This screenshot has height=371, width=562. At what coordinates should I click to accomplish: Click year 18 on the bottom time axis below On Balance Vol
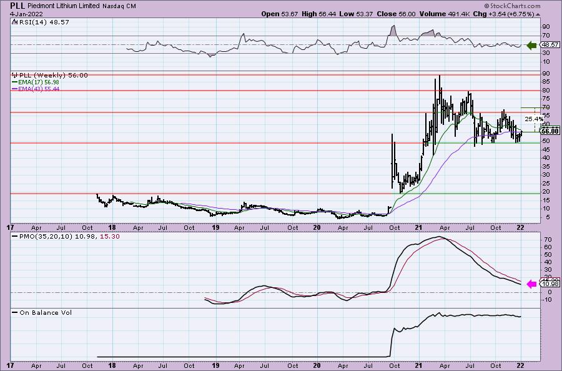point(112,365)
